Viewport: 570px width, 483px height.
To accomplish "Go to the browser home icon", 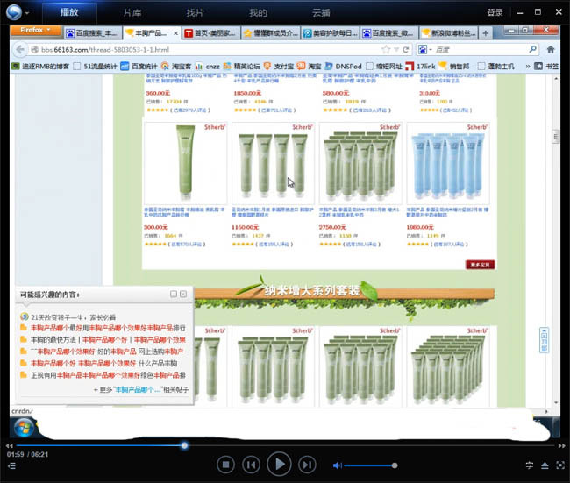I will pos(551,49).
